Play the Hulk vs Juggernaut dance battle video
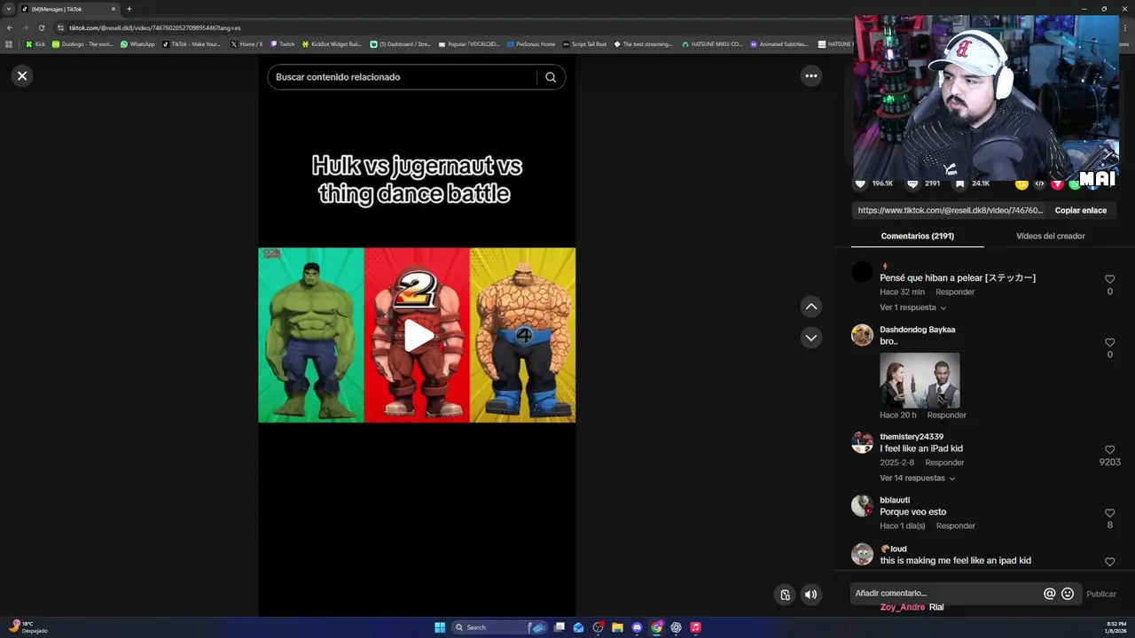Screen dimensions: 1135x638 click(x=418, y=335)
